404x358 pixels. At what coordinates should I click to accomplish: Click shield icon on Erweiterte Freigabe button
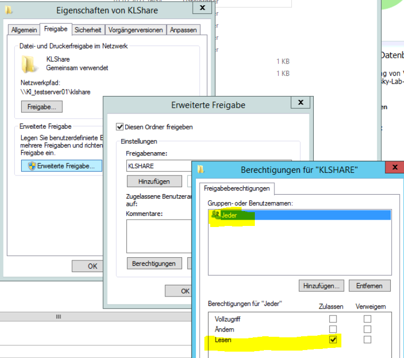pyautogui.click(x=31, y=165)
